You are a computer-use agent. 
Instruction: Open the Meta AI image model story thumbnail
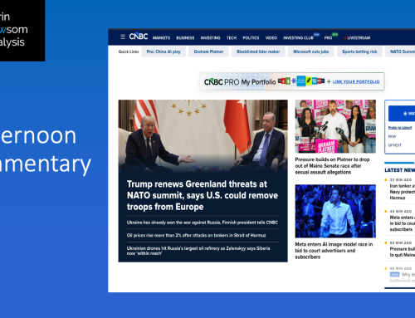click(335, 211)
